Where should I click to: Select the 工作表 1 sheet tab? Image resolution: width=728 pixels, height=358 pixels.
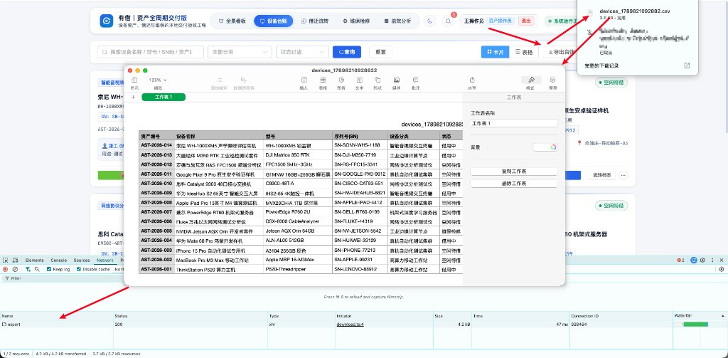click(x=164, y=97)
